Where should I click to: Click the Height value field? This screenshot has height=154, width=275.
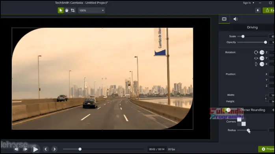(x=272, y=101)
